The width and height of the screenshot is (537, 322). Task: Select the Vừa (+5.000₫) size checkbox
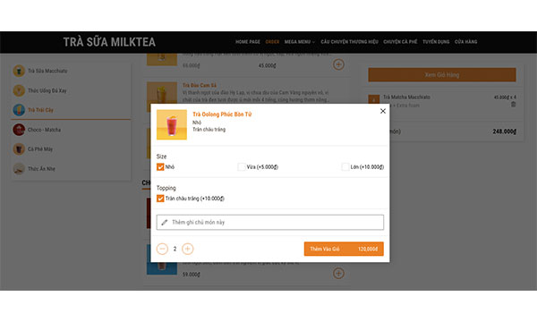(x=242, y=167)
